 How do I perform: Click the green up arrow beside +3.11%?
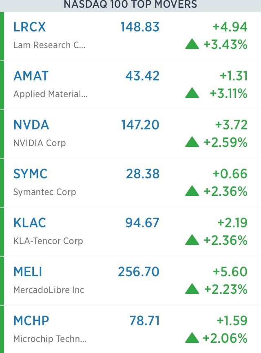(x=192, y=93)
